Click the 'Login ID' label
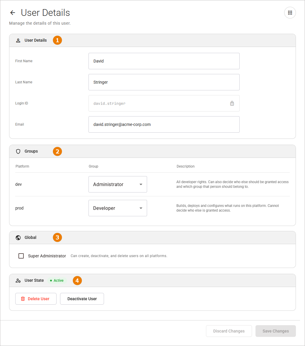 [x=22, y=103]
